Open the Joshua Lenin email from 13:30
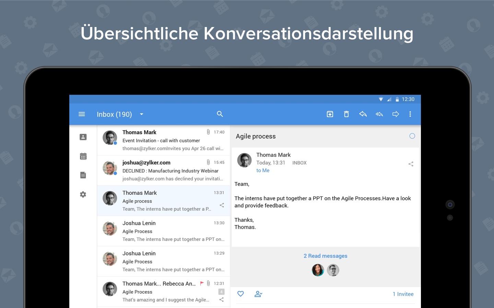The height and width of the screenshot is (308, 494). tap(163, 231)
